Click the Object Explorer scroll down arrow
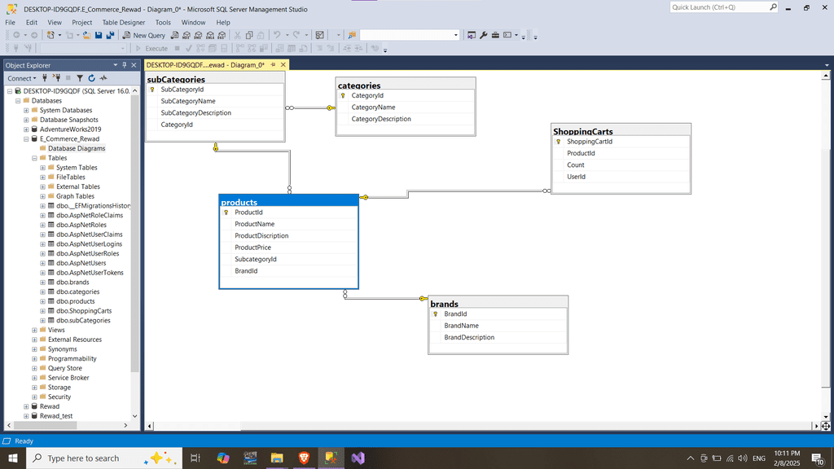 click(134, 416)
